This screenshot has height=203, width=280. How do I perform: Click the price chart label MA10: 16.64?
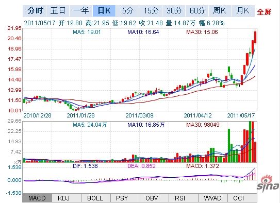coord(143,32)
